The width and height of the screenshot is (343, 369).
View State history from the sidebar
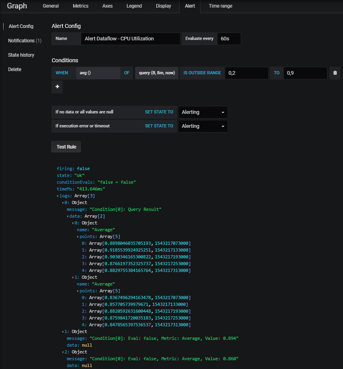[x=21, y=55]
